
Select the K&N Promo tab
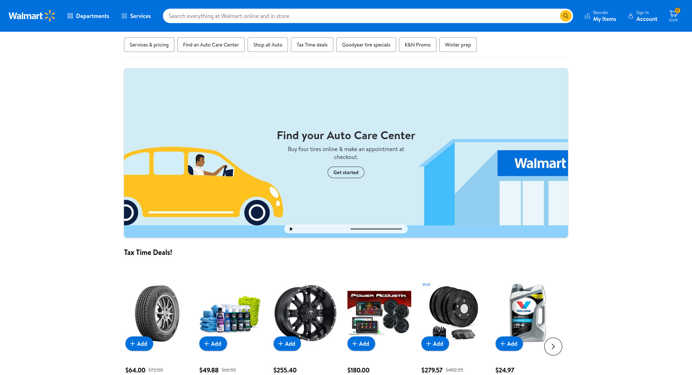[418, 45]
